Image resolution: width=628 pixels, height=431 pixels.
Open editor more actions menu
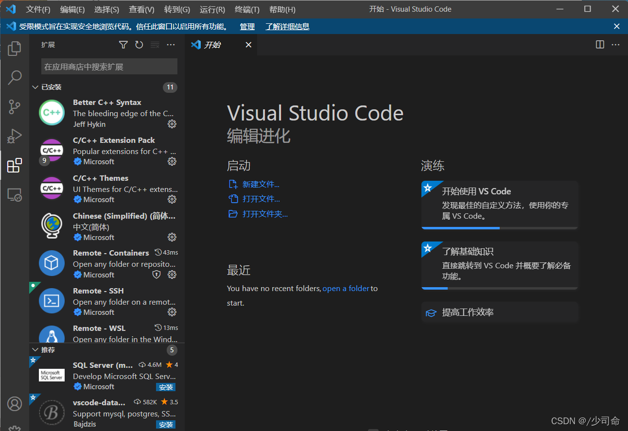(615, 45)
